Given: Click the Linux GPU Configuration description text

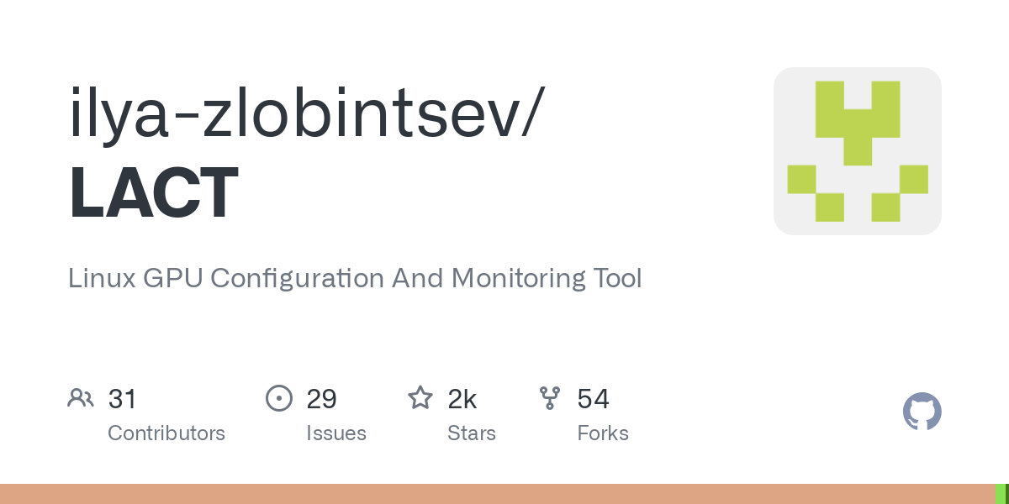Looking at the screenshot, I should click(x=355, y=278).
